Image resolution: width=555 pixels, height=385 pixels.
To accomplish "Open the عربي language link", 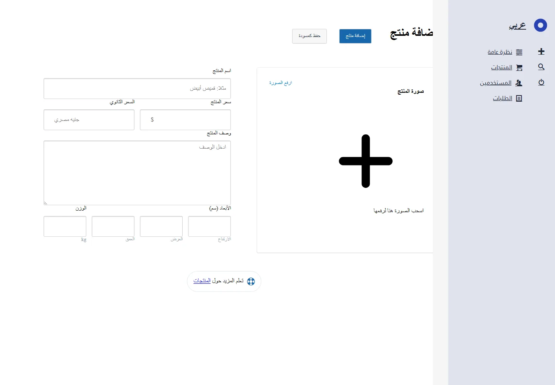I will [x=517, y=26].
